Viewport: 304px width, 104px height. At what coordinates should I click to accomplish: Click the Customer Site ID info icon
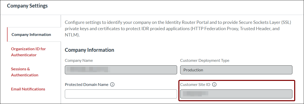[x=214, y=85]
